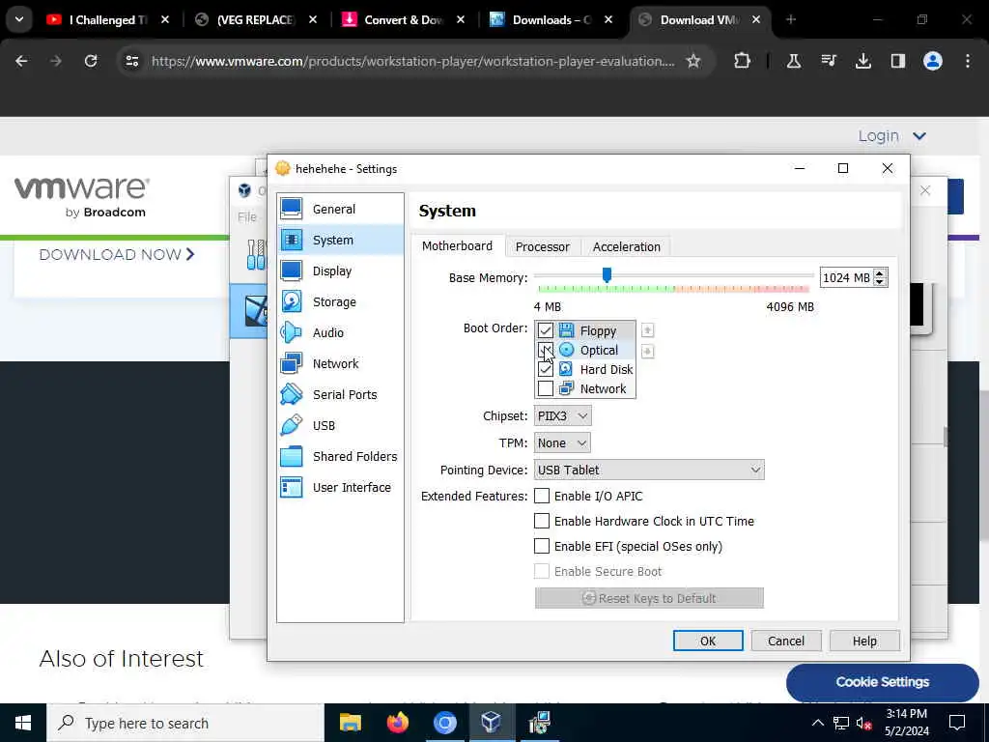Open Chrome downloads icon
This screenshot has width=989, height=742.
click(862, 61)
